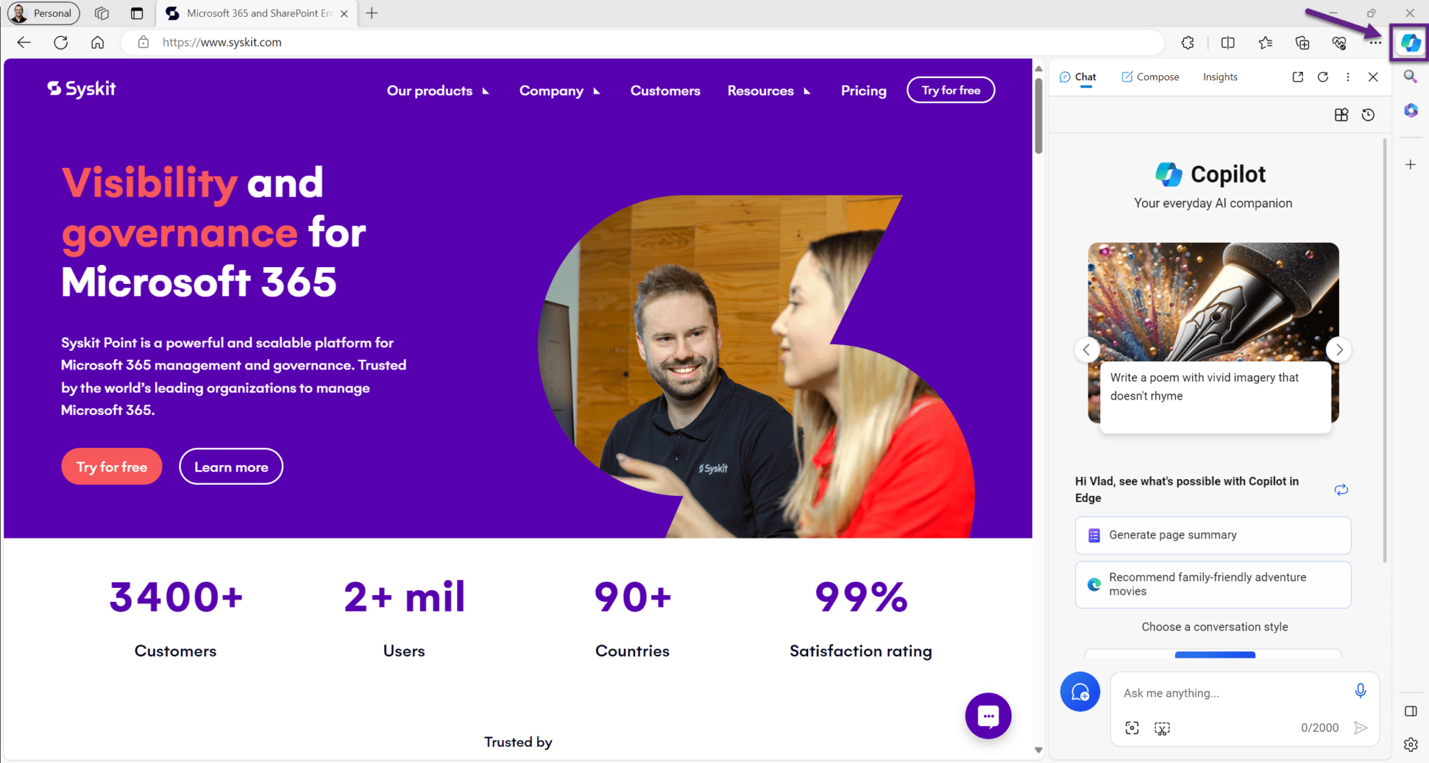The width and height of the screenshot is (1429, 763).
Task: Click the Try for free button
Action: (x=950, y=89)
